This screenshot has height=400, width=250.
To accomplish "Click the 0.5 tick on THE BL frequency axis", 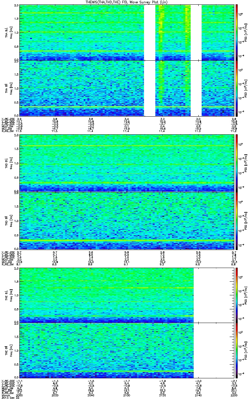I will [x=16, y=309].
